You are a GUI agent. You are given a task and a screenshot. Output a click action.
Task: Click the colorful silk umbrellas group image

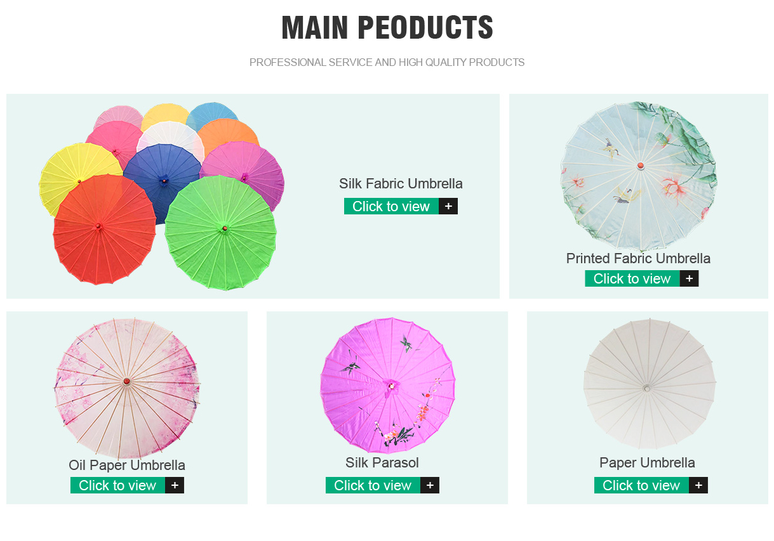pos(161,196)
